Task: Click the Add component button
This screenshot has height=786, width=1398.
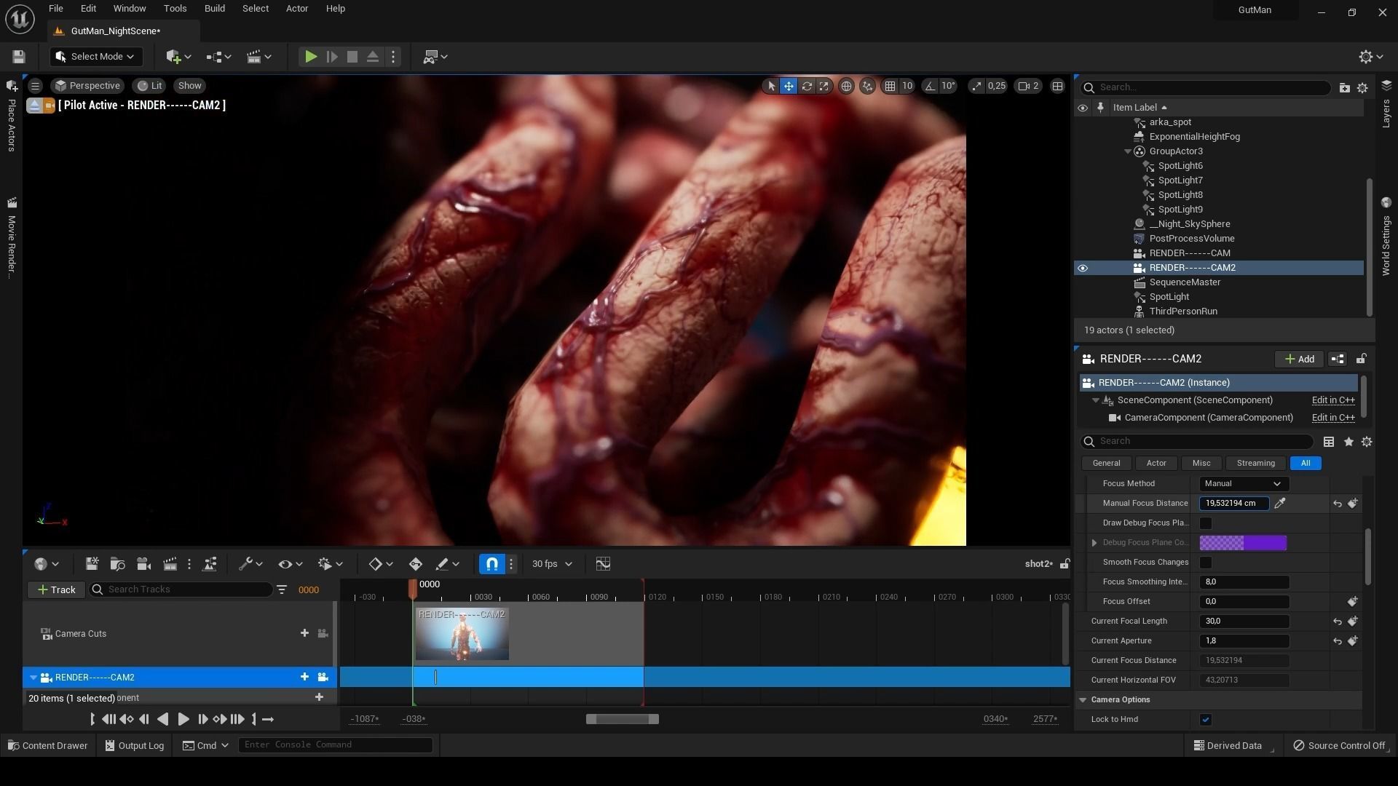Action: 1299,359
